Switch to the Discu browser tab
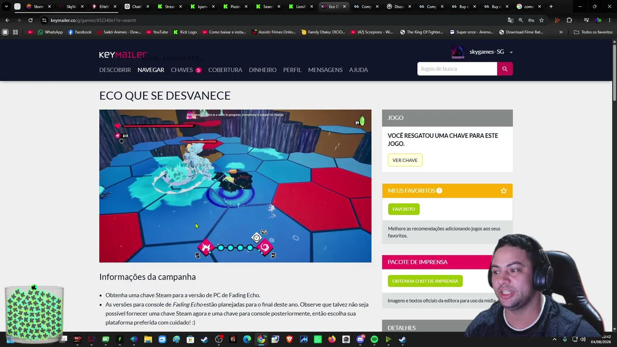 pyautogui.click(x=398, y=7)
